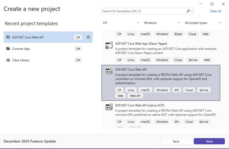Maximize the Create a new project window
229x149 pixels.
click(212, 4)
